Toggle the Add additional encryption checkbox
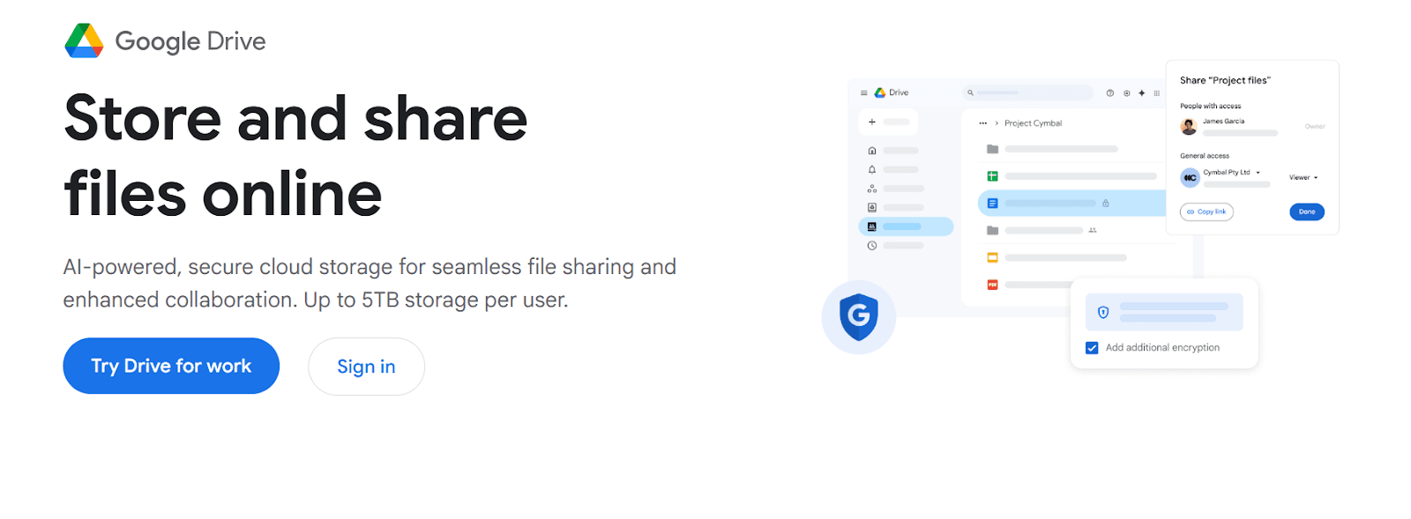 tap(1092, 348)
